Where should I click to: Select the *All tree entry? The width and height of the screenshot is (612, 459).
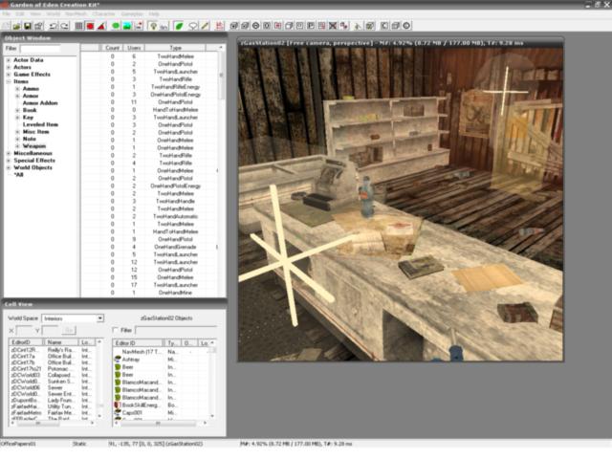pos(19,174)
